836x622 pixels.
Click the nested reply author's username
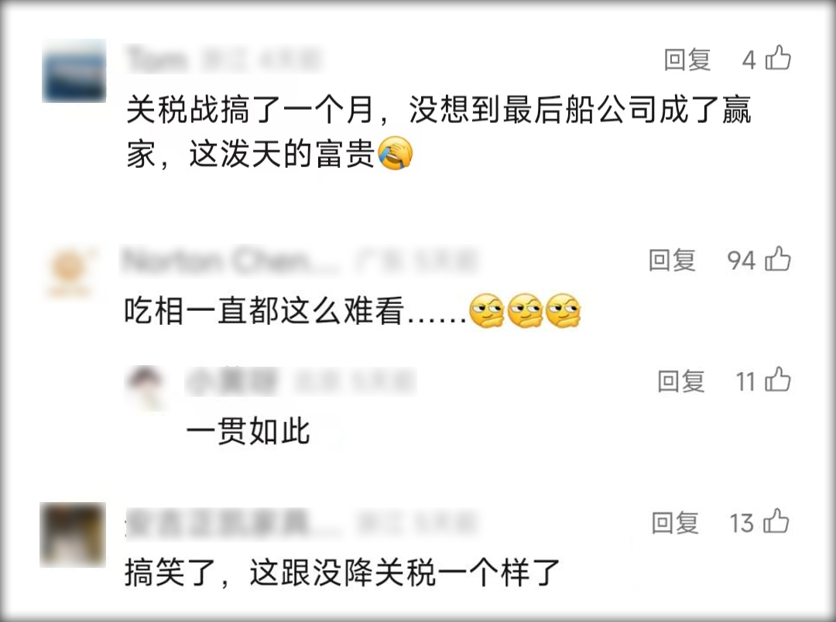click(x=232, y=381)
